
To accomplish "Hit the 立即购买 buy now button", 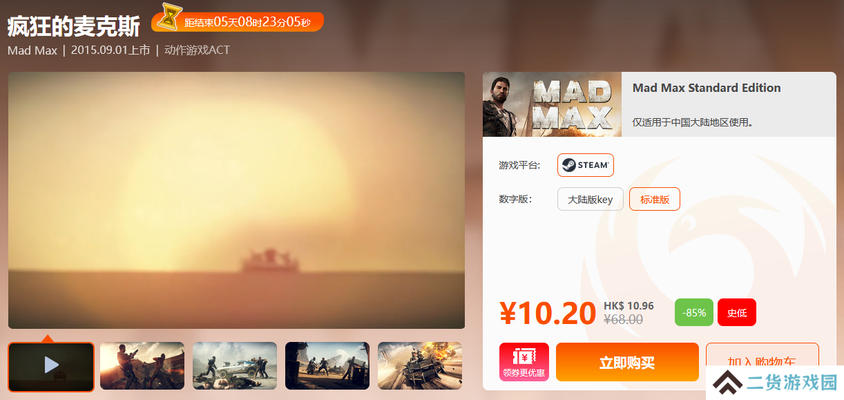I will pos(627,362).
